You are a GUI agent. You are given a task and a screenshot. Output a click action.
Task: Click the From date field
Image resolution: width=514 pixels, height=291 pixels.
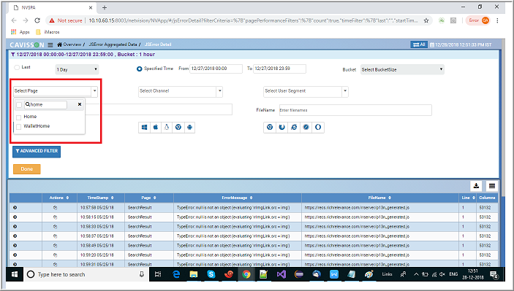click(x=216, y=69)
